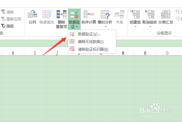
Task: Open Advanced (高级) filter options
Action: (7, 26)
